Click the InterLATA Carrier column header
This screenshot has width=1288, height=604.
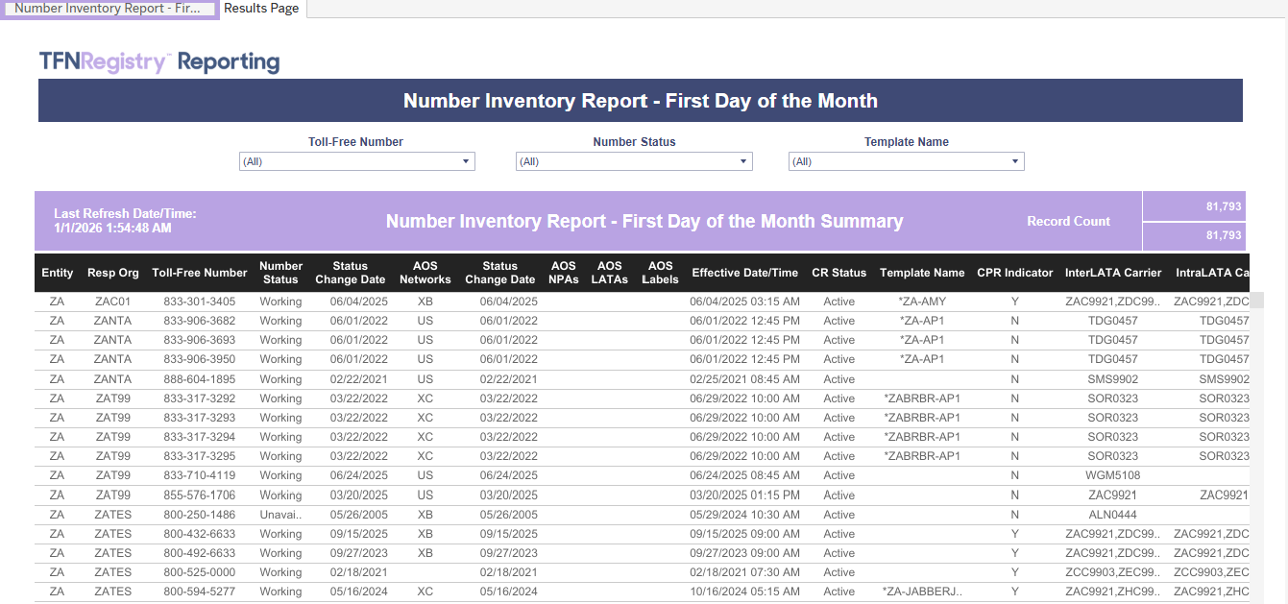coord(1113,273)
